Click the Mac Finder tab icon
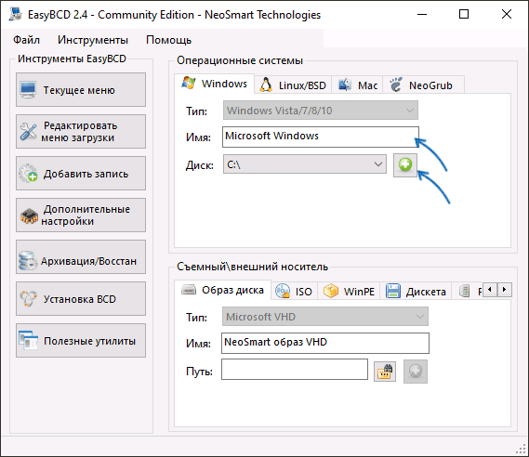Viewport: 529px width, 457px height. 345,85
